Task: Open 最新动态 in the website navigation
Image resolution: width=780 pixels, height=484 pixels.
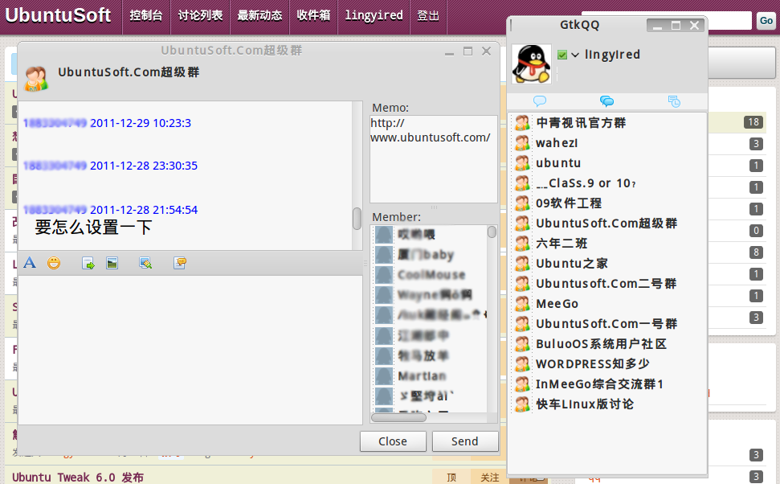Action: tap(259, 15)
